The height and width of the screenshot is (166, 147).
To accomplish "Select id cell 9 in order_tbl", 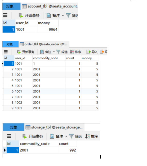I will [x=9, y=108].
